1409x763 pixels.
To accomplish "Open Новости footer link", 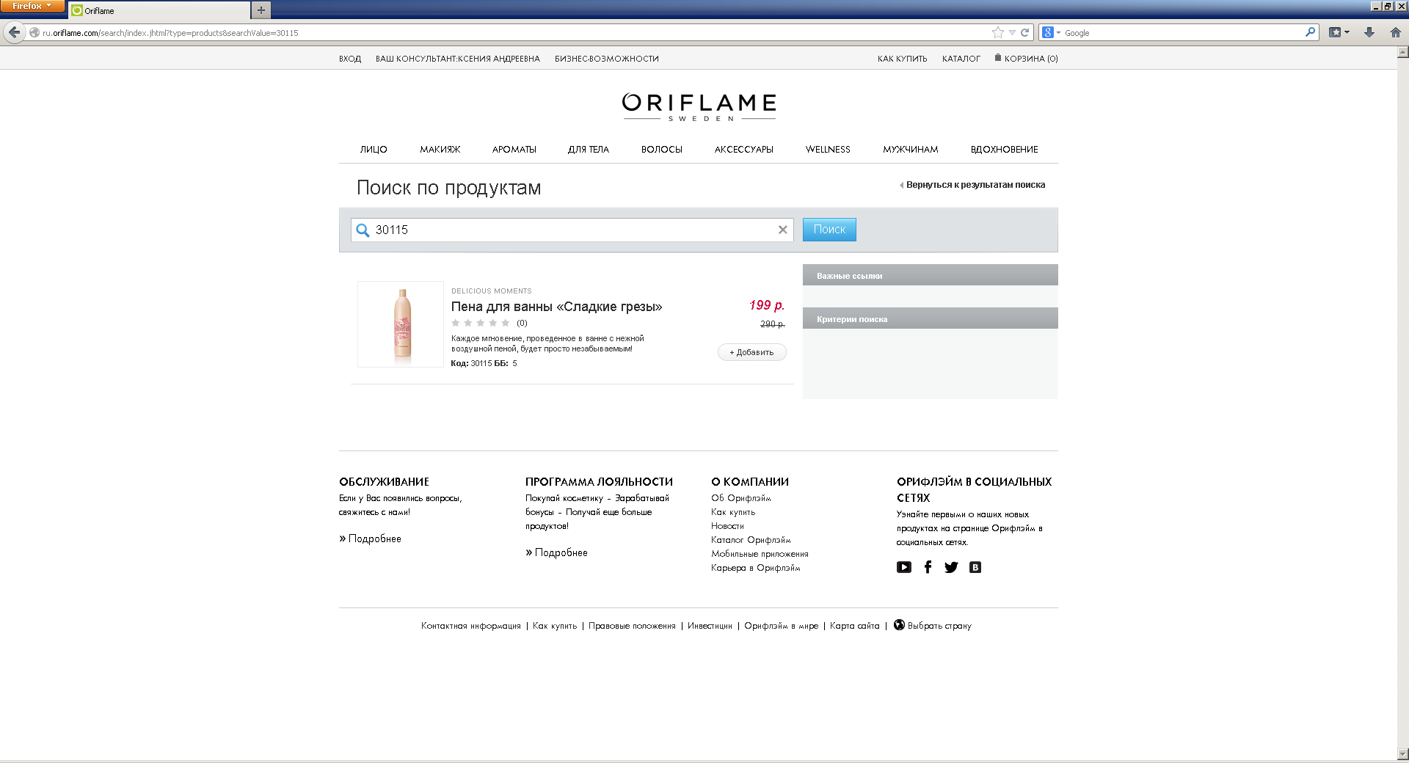I will [x=727, y=526].
